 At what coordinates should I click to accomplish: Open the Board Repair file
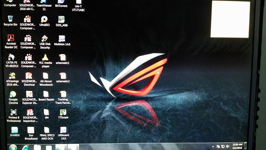coord(46,96)
